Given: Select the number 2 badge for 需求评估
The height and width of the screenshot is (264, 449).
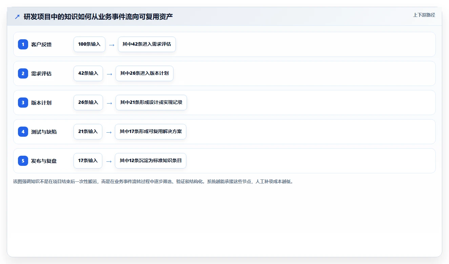Looking at the screenshot, I should click(x=23, y=73).
